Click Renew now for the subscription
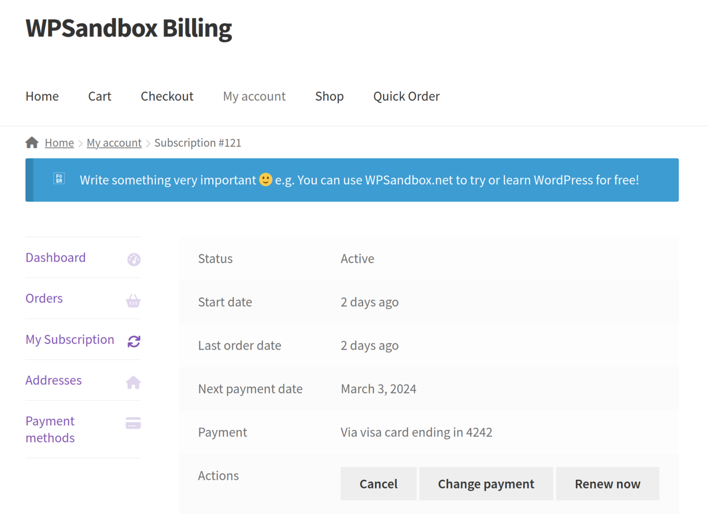This screenshot has height=525, width=708. 608,483
